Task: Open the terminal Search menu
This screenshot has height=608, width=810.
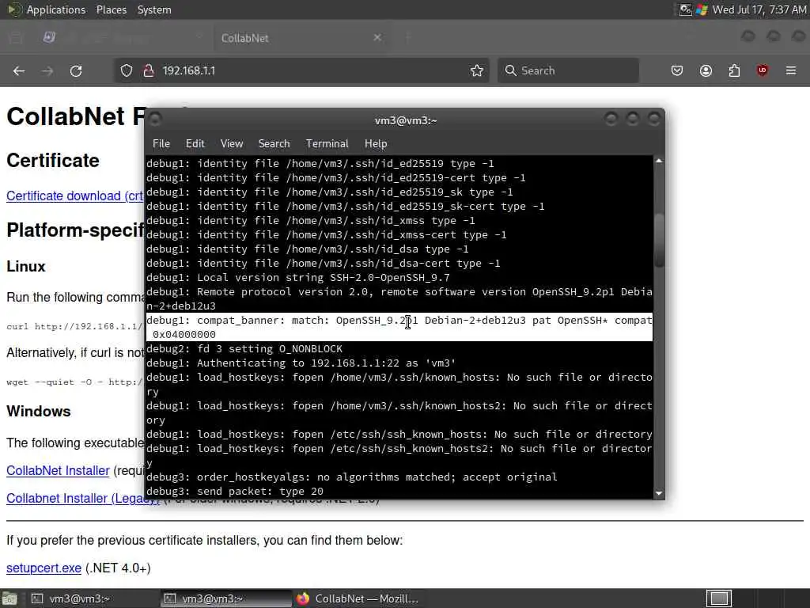Action: (x=274, y=144)
